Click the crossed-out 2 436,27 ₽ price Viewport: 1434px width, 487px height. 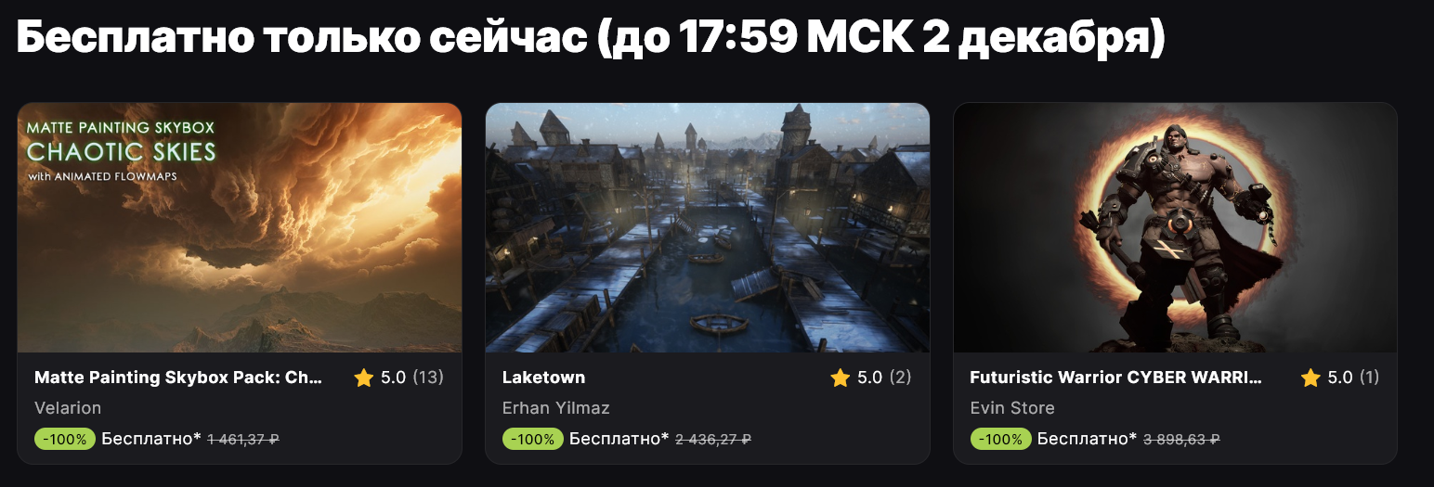pyautogui.click(x=712, y=440)
